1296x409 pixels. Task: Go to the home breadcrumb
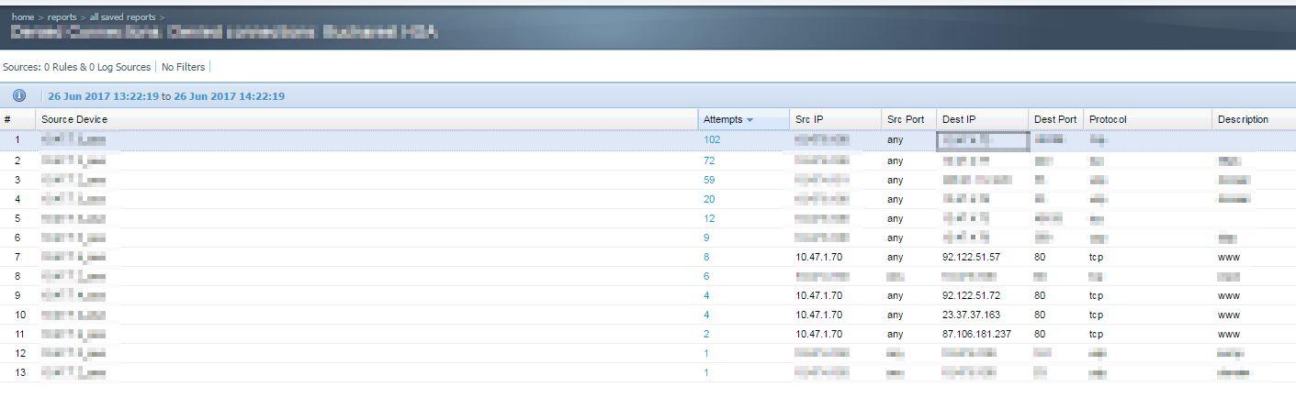click(x=23, y=17)
